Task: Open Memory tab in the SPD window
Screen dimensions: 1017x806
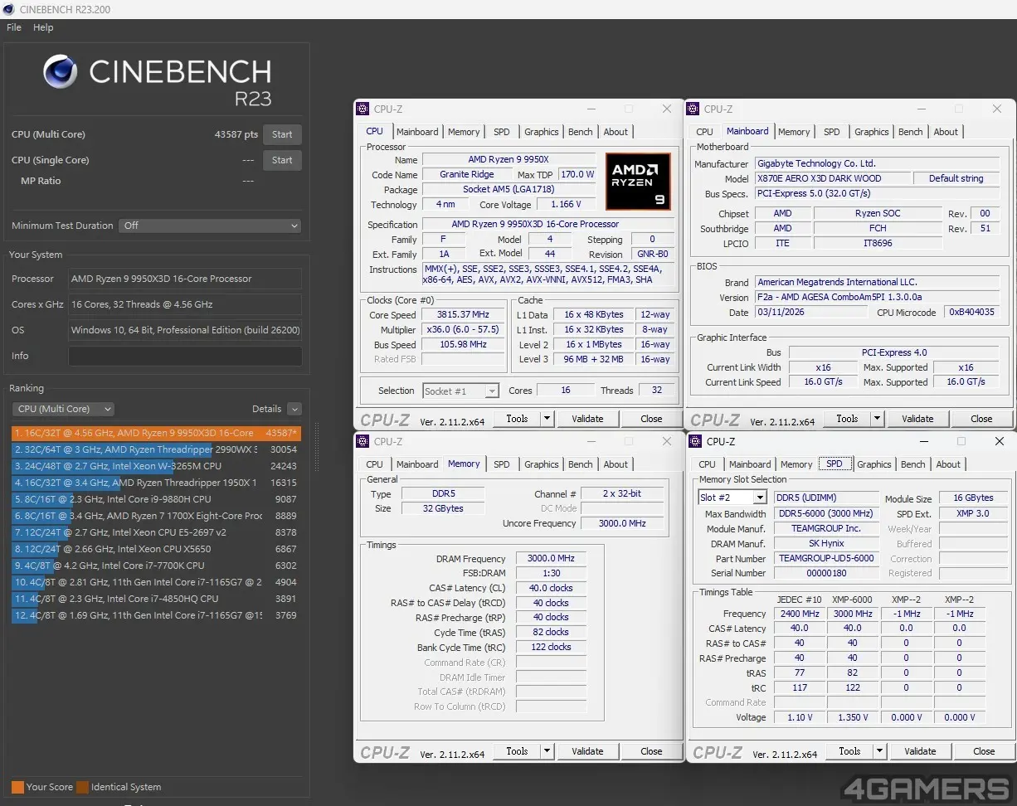Action: (x=796, y=464)
